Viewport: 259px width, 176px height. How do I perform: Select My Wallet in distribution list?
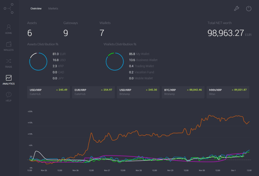coord(139,54)
